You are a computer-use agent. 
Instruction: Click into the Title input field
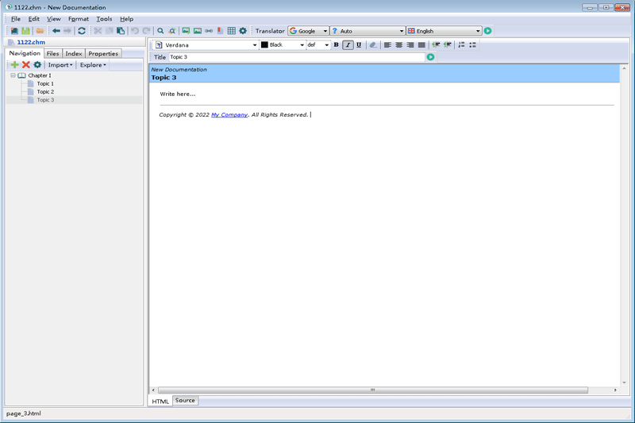click(x=296, y=57)
